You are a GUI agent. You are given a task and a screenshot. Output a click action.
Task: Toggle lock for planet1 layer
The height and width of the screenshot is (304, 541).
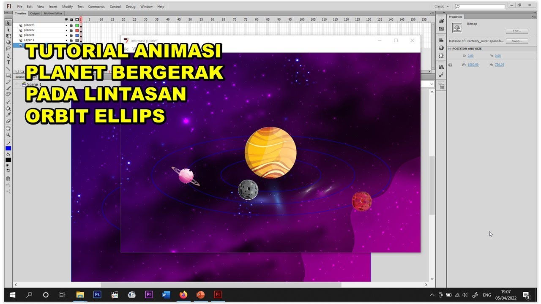[x=71, y=35]
